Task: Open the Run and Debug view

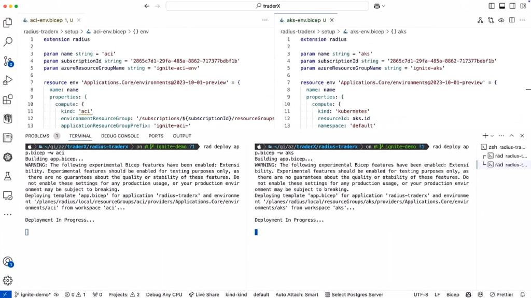Action: [x=8, y=80]
